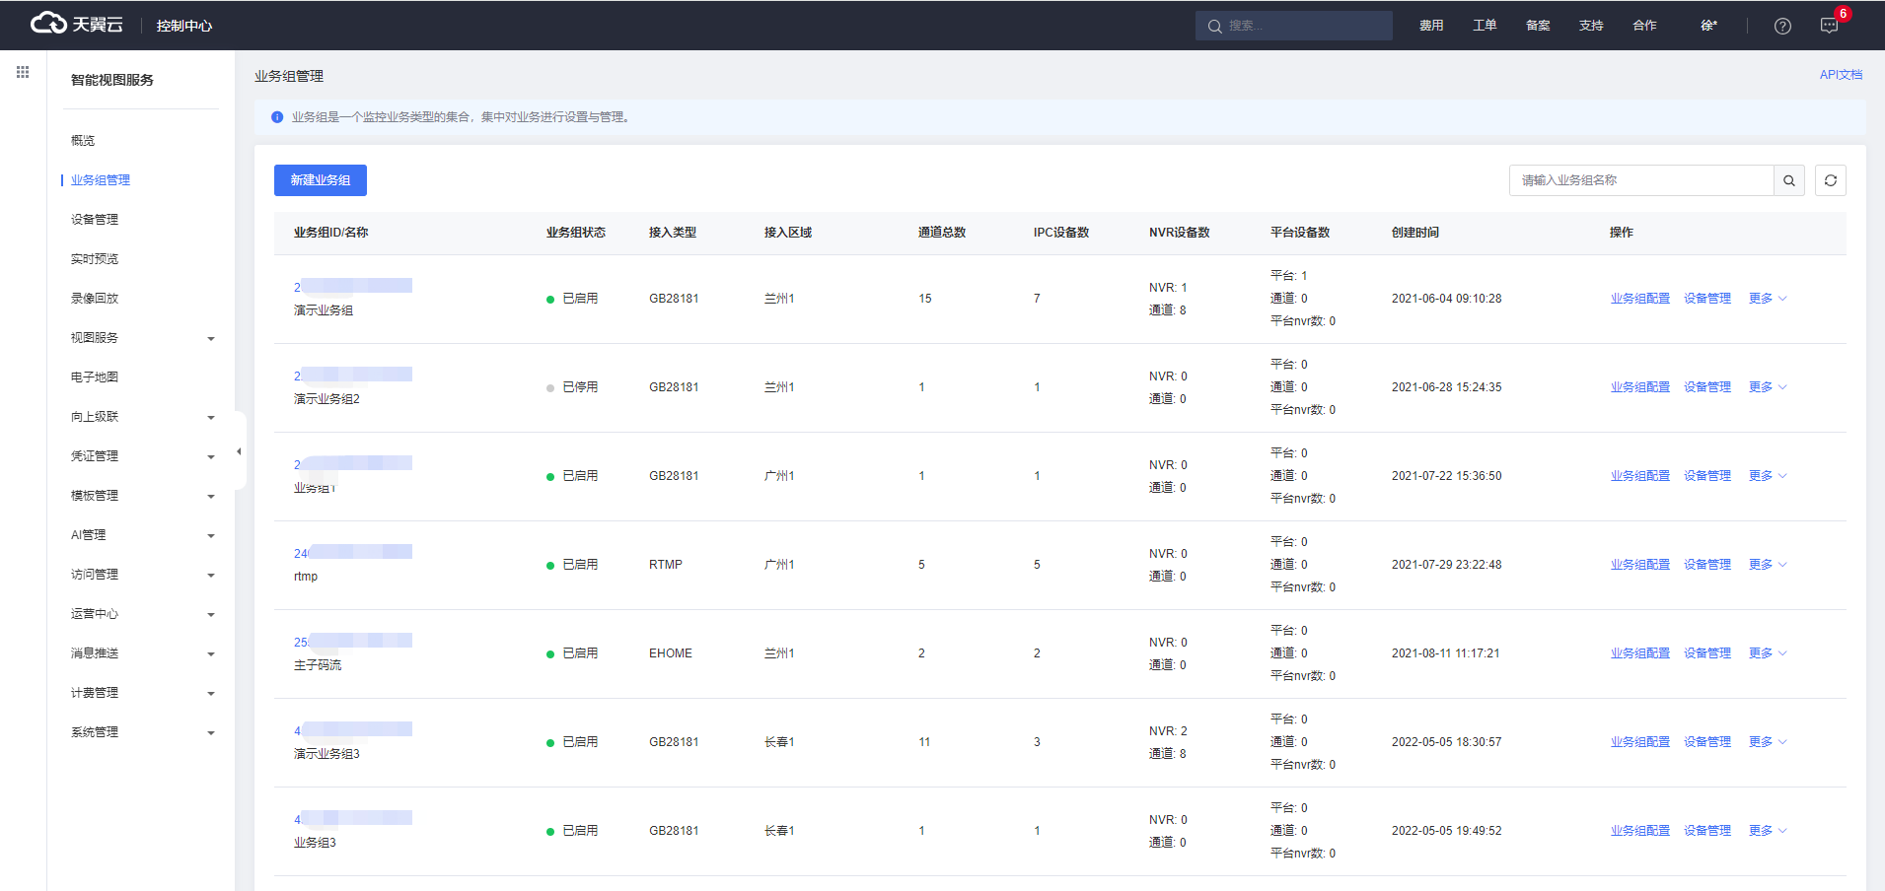
Task: Refresh the business group table
Action: [x=1831, y=180]
